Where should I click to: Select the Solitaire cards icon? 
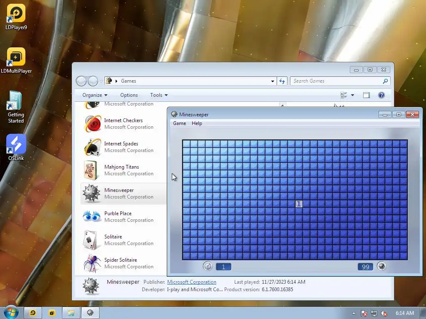point(91,240)
